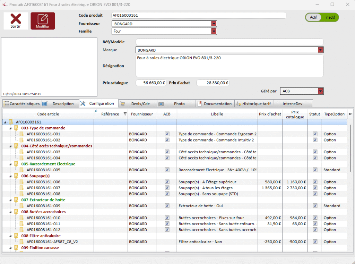
Task: Uncheck ACB checkbox for AF016003161-001
Action: [x=167, y=134]
